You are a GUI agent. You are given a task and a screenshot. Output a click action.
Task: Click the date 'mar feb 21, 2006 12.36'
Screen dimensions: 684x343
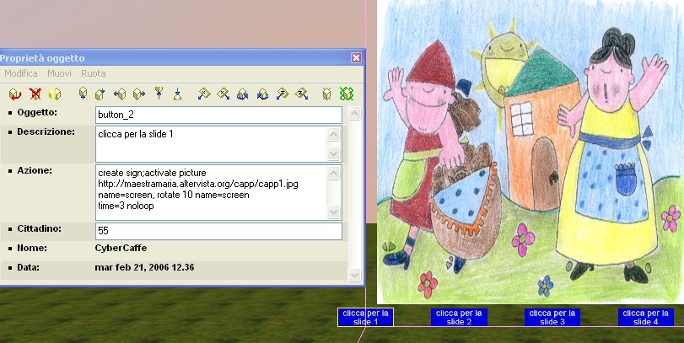click(x=144, y=267)
